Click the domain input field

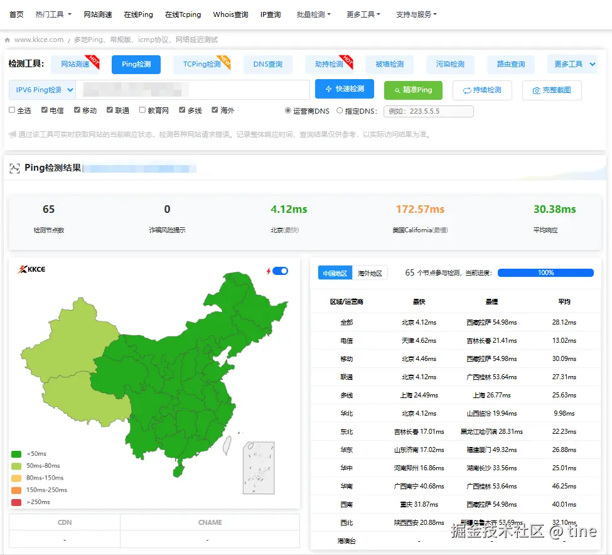pos(193,90)
